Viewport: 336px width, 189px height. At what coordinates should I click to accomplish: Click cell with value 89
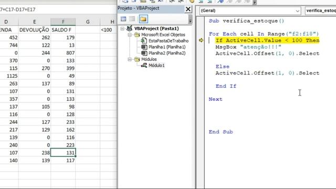coord(63,83)
